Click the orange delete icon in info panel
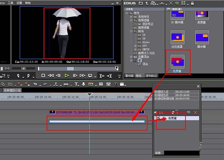Viewport: 224px width, 160px height. pos(195,113)
